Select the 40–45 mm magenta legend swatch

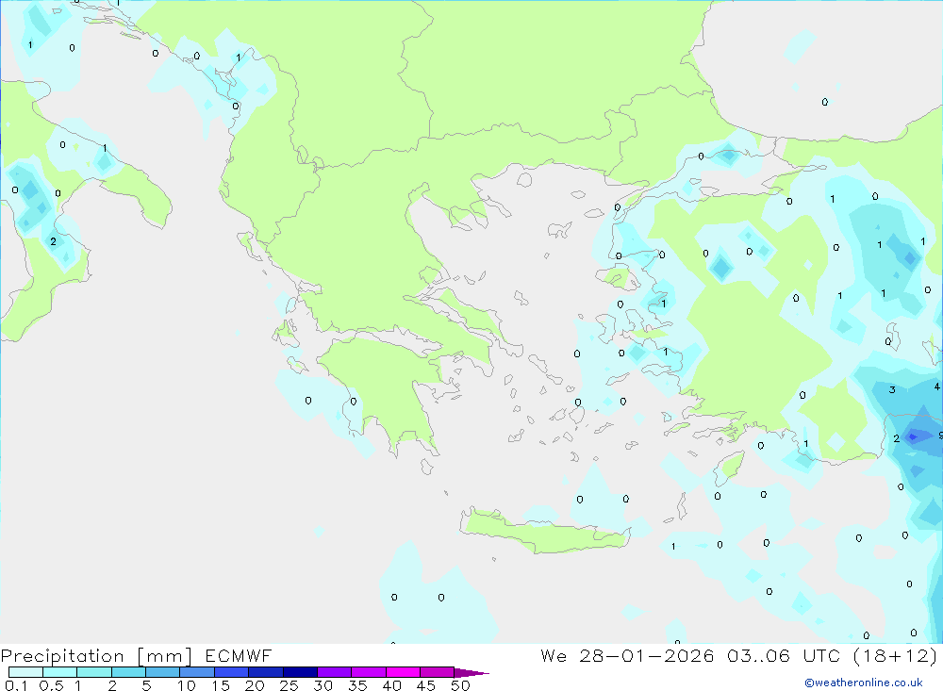pyautogui.click(x=403, y=672)
